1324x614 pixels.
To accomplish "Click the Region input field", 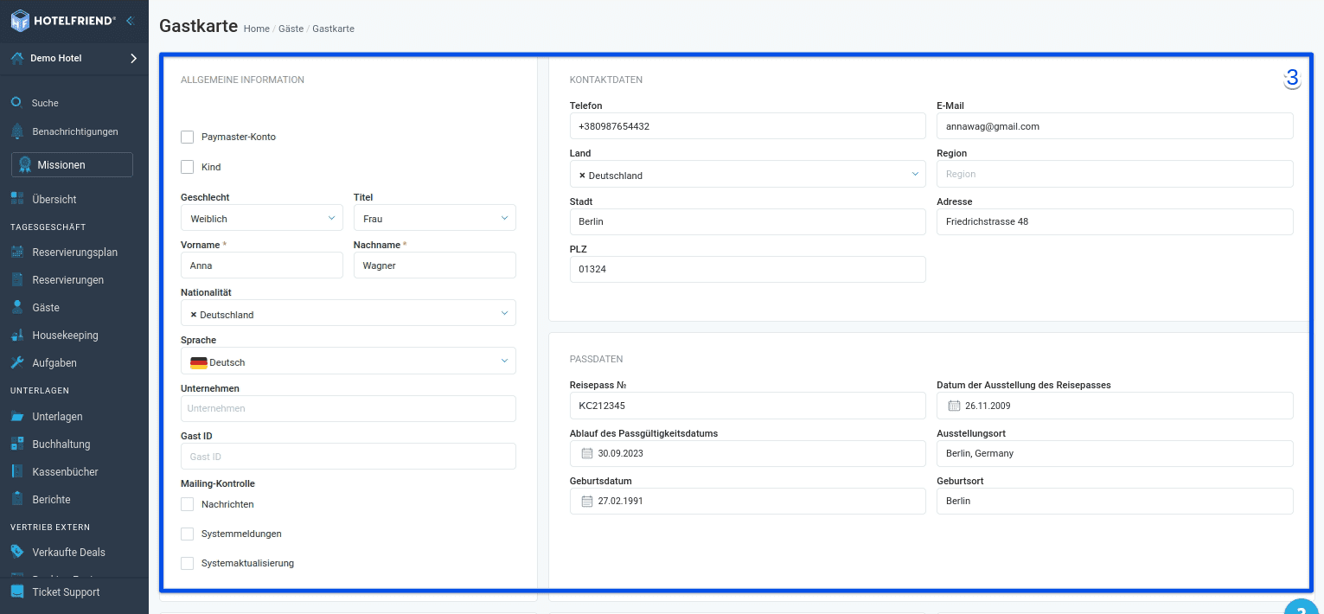I will [x=1115, y=174].
